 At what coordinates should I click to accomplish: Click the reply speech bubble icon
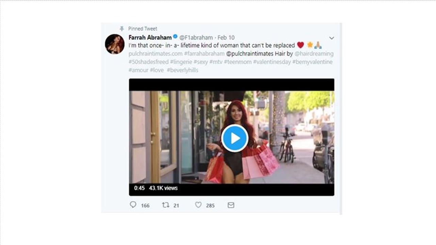pyautogui.click(x=133, y=205)
